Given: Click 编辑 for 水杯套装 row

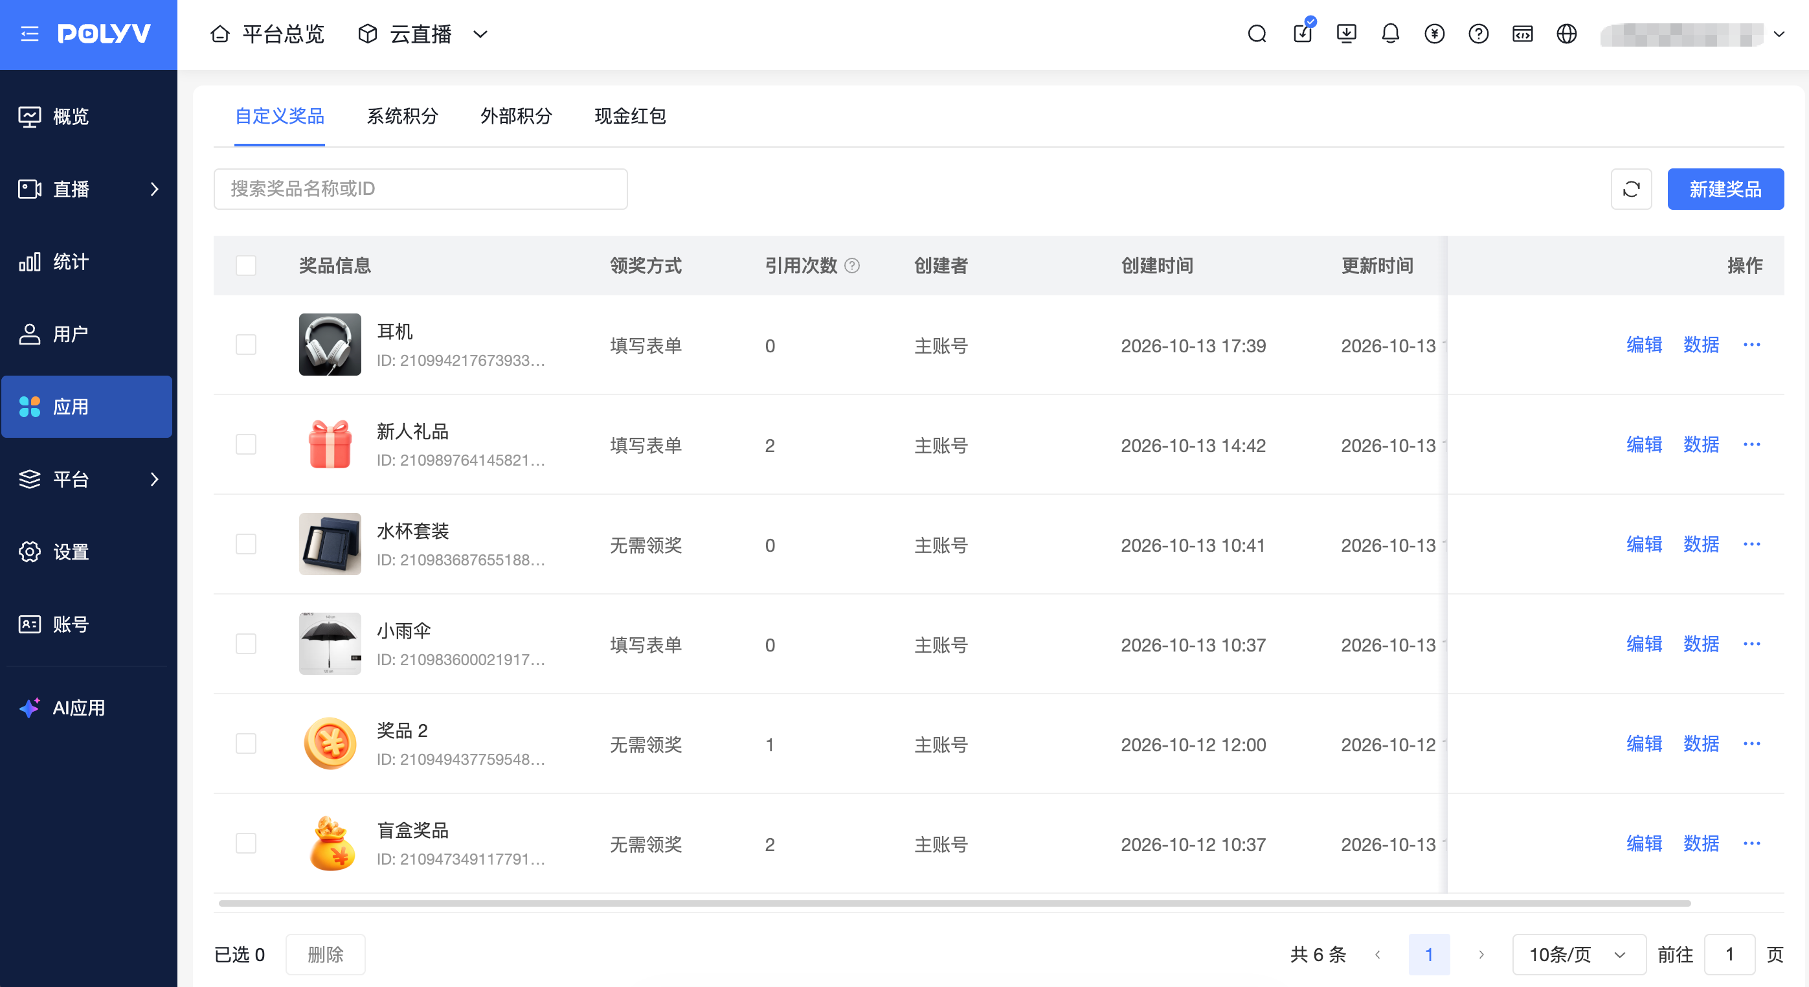Looking at the screenshot, I should click(1644, 545).
